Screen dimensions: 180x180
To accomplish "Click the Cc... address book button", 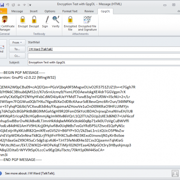I will pos(17,56).
